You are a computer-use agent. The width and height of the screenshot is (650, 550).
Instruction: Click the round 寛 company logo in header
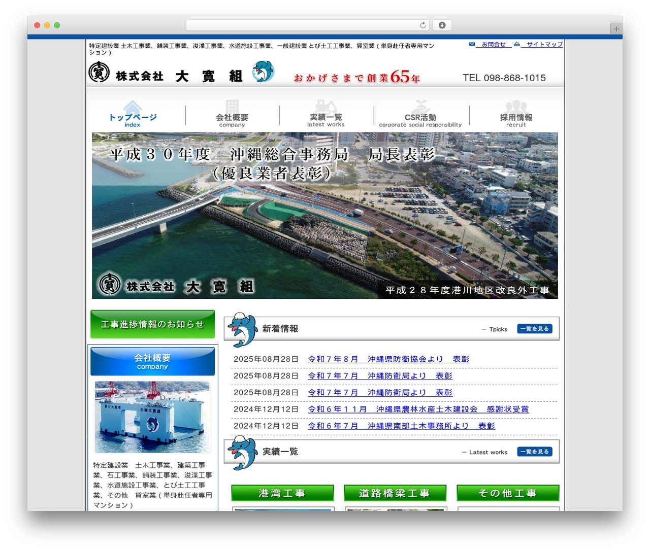coord(99,72)
